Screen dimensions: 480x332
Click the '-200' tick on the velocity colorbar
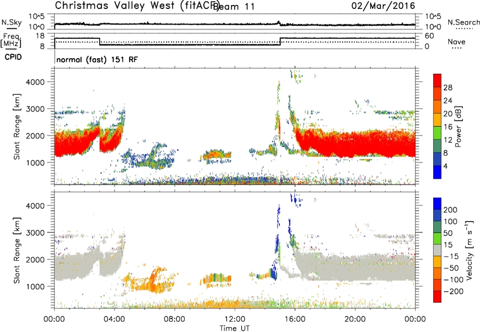coord(453,291)
